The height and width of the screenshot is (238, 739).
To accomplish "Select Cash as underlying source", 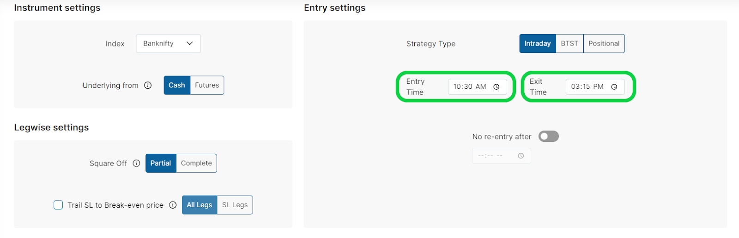I will pos(177,85).
